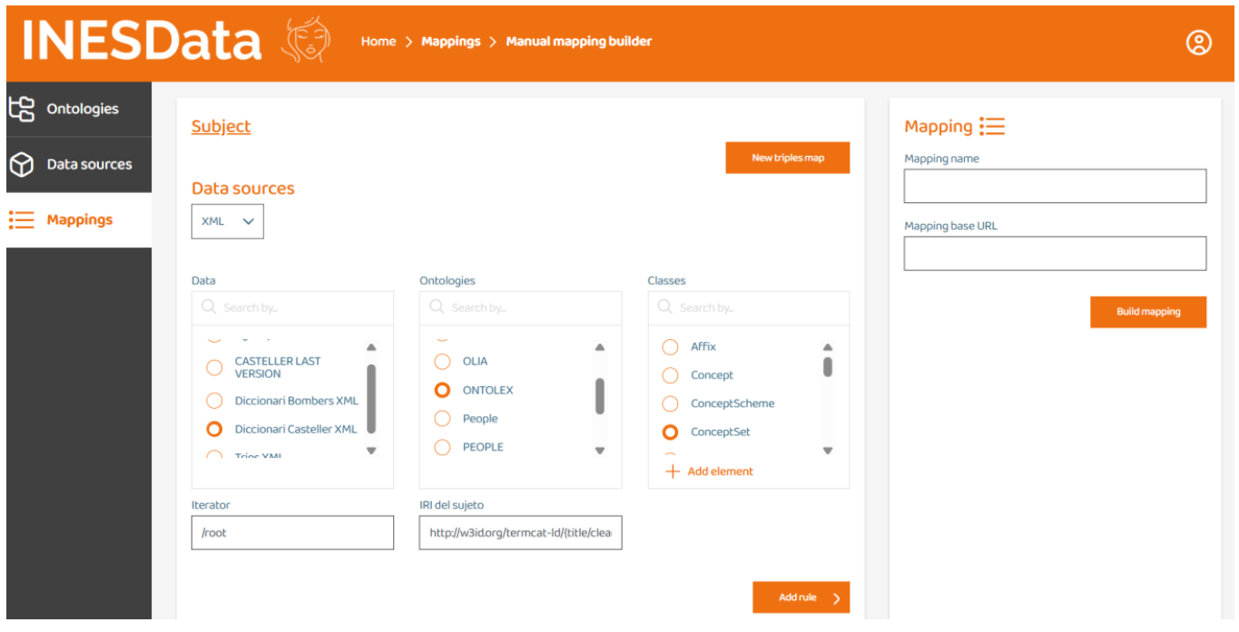Click Data list scroll down arrow

(x=371, y=451)
